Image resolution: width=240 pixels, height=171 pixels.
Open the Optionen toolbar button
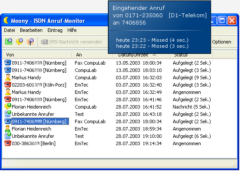pos(221,42)
